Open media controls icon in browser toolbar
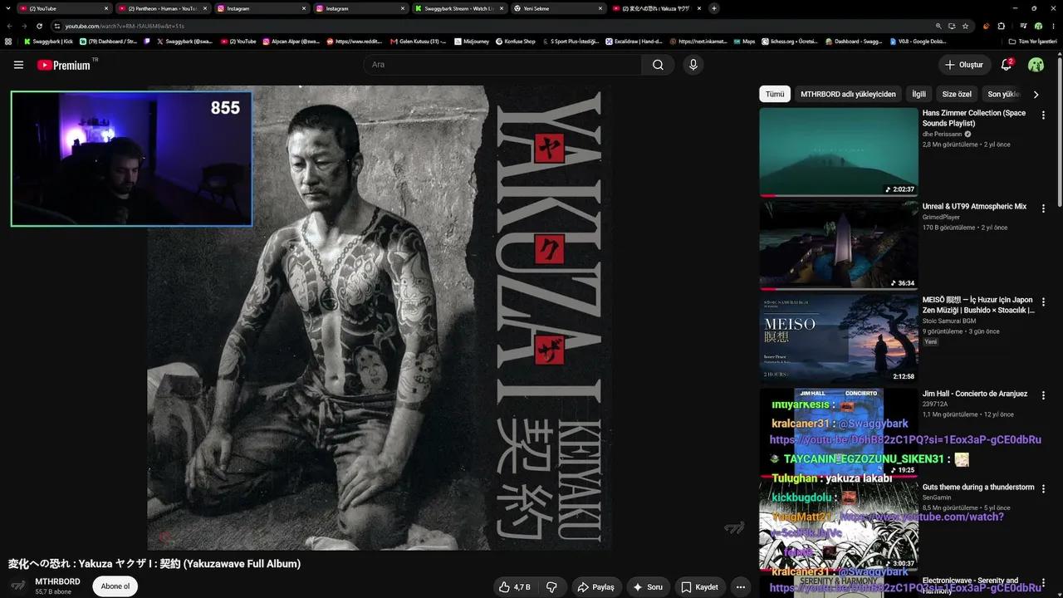 [1024, 26]
